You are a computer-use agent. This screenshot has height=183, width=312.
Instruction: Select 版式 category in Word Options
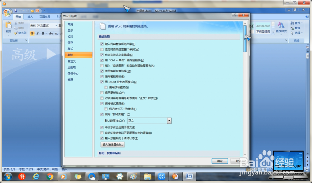tap(78, 49)
